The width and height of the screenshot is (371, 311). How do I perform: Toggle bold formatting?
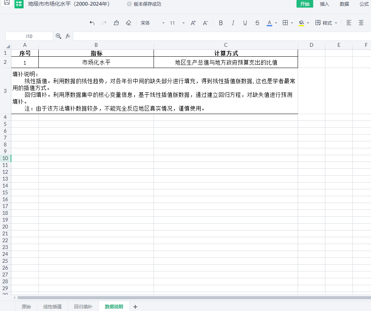pyautogui.click(x=221, y=23)
